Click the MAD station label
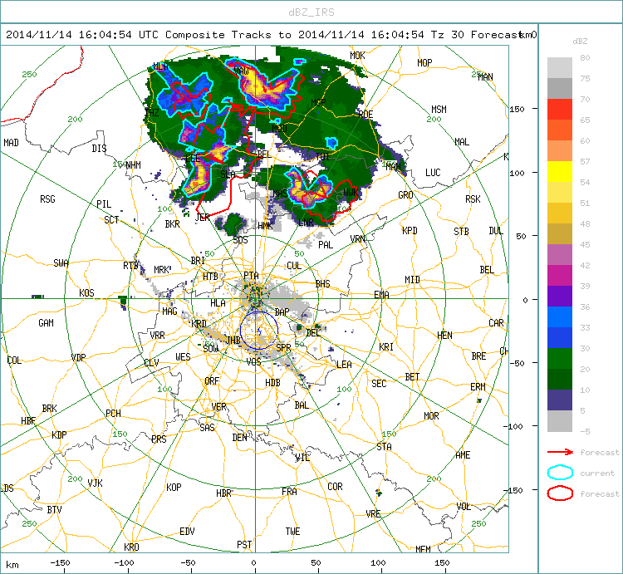The image size is (623, 574). [x=11, y=142]
